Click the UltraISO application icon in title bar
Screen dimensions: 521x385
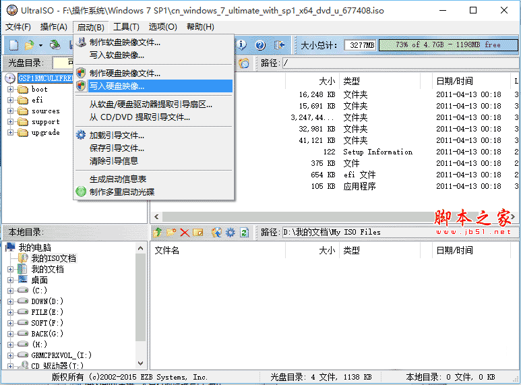(12, 10)
